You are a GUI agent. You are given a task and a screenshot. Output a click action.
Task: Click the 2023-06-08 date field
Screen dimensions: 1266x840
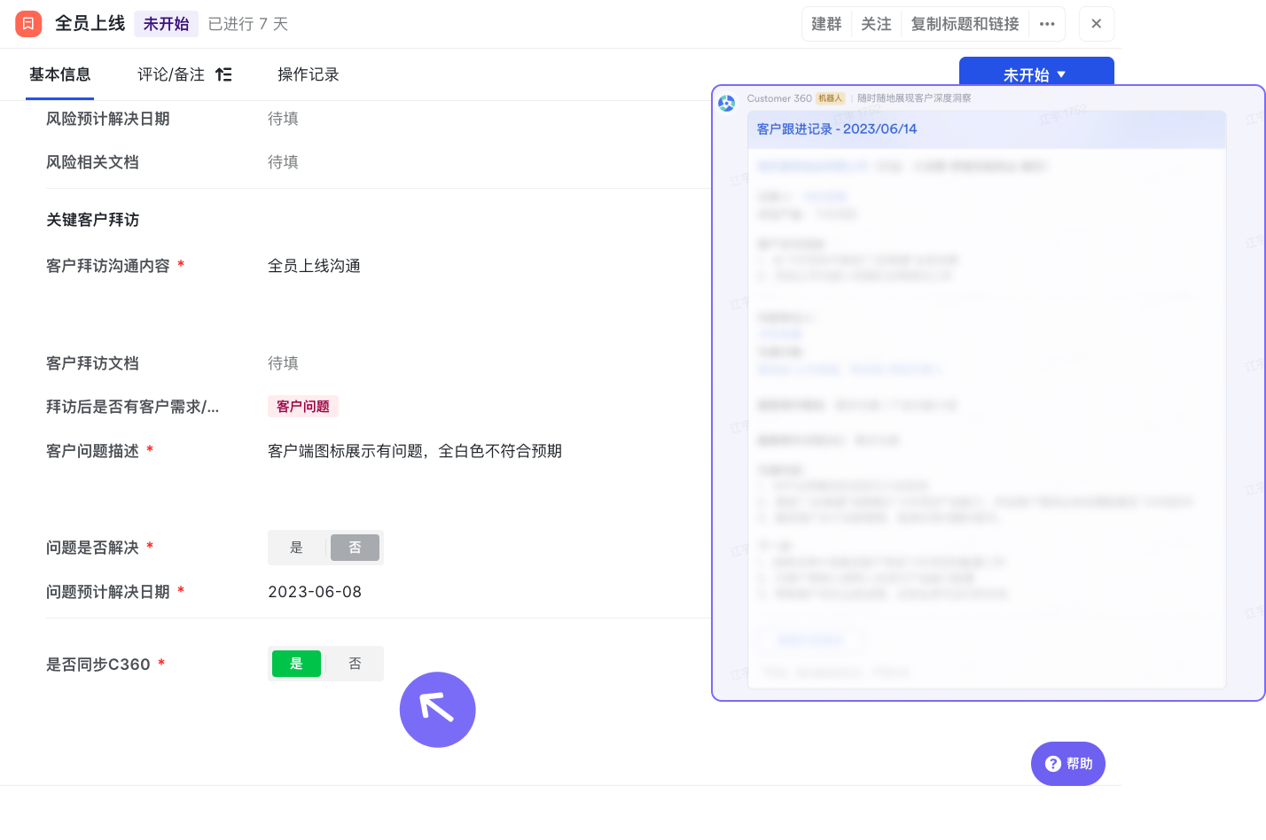point(315,591)
